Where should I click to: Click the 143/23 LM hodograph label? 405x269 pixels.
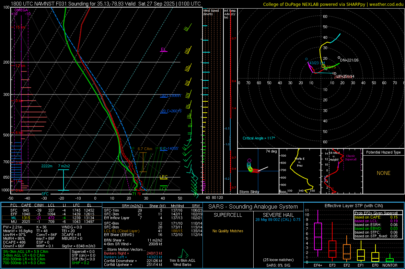click(317, 63)
